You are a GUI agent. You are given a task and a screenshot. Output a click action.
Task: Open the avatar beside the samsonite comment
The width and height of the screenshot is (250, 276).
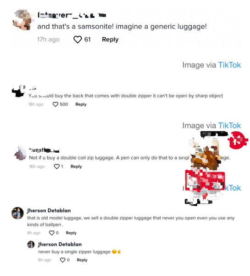22,20
